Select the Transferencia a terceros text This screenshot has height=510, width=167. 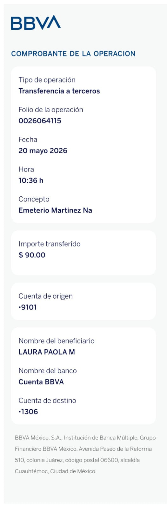click(59, 91)
